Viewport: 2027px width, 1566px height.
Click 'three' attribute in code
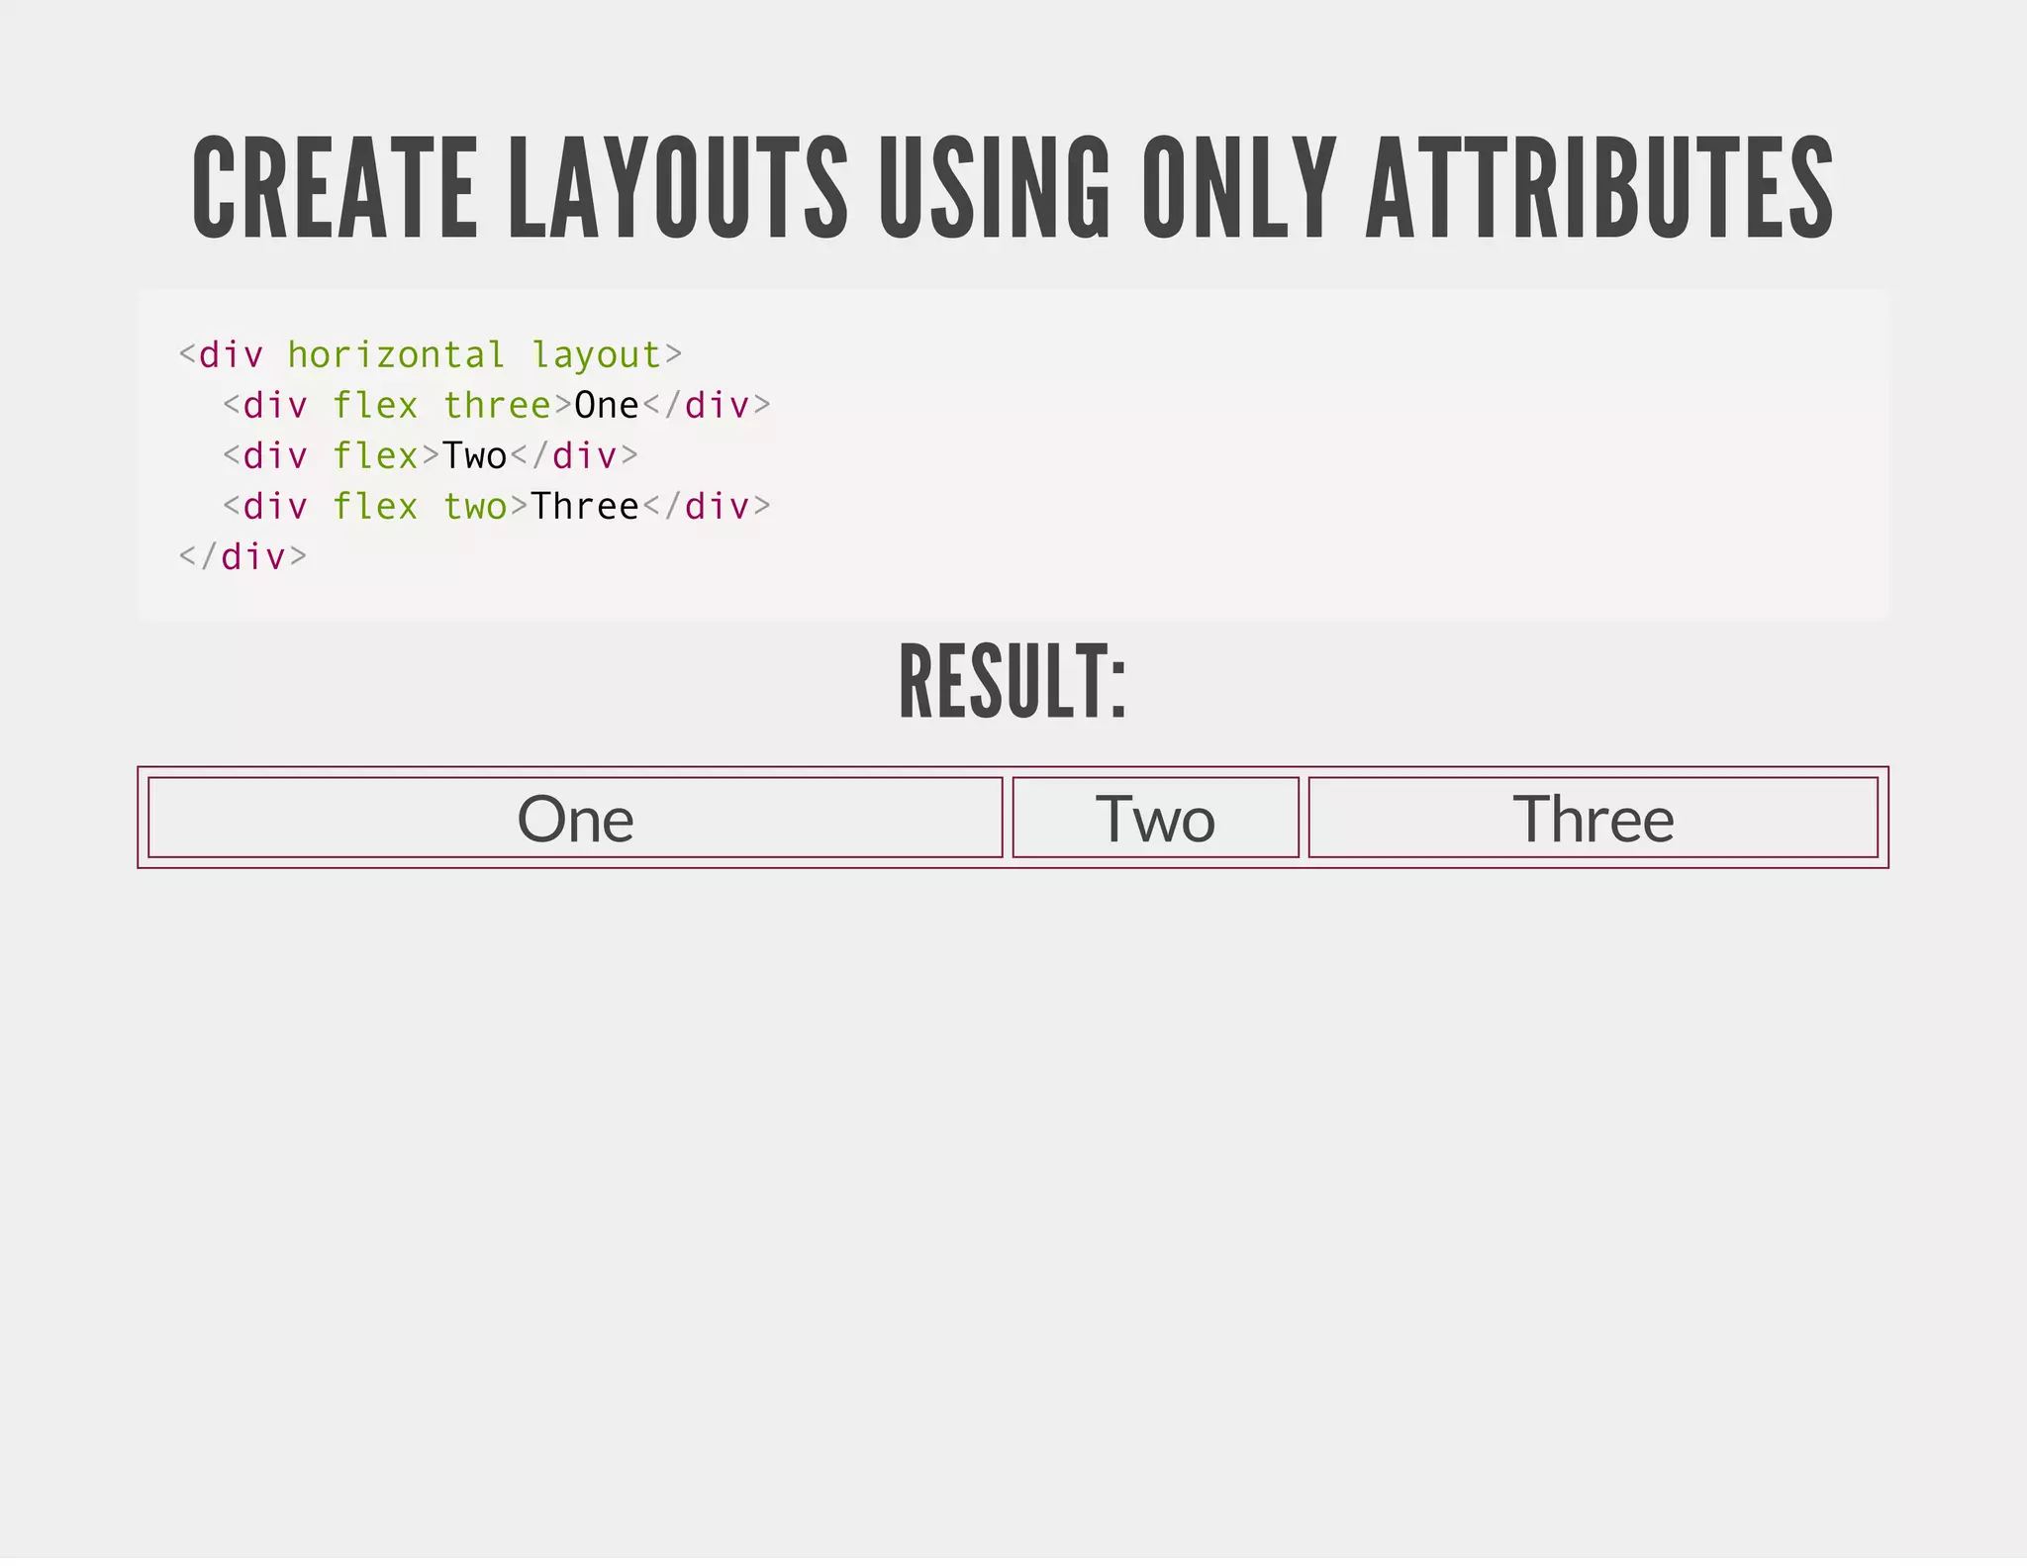click(496, 405)
